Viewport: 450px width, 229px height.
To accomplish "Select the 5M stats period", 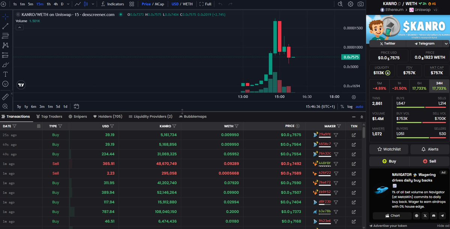I will (x=379, y=86).
